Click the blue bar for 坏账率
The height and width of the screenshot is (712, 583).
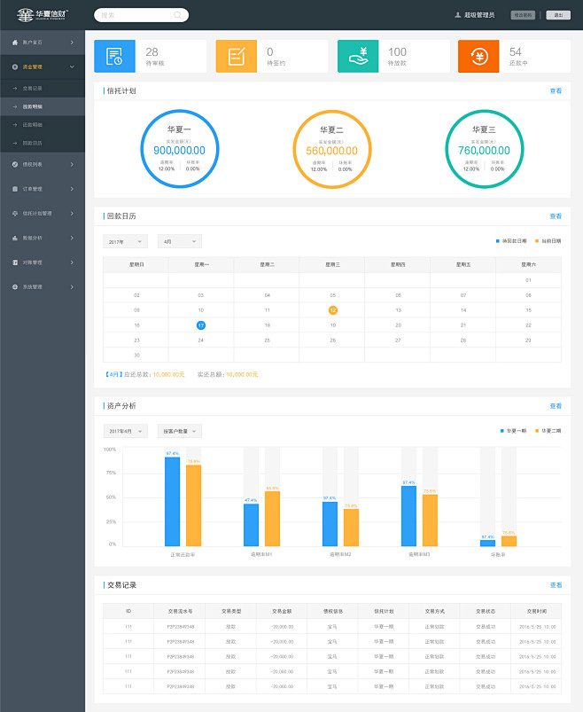coord(487,543)
